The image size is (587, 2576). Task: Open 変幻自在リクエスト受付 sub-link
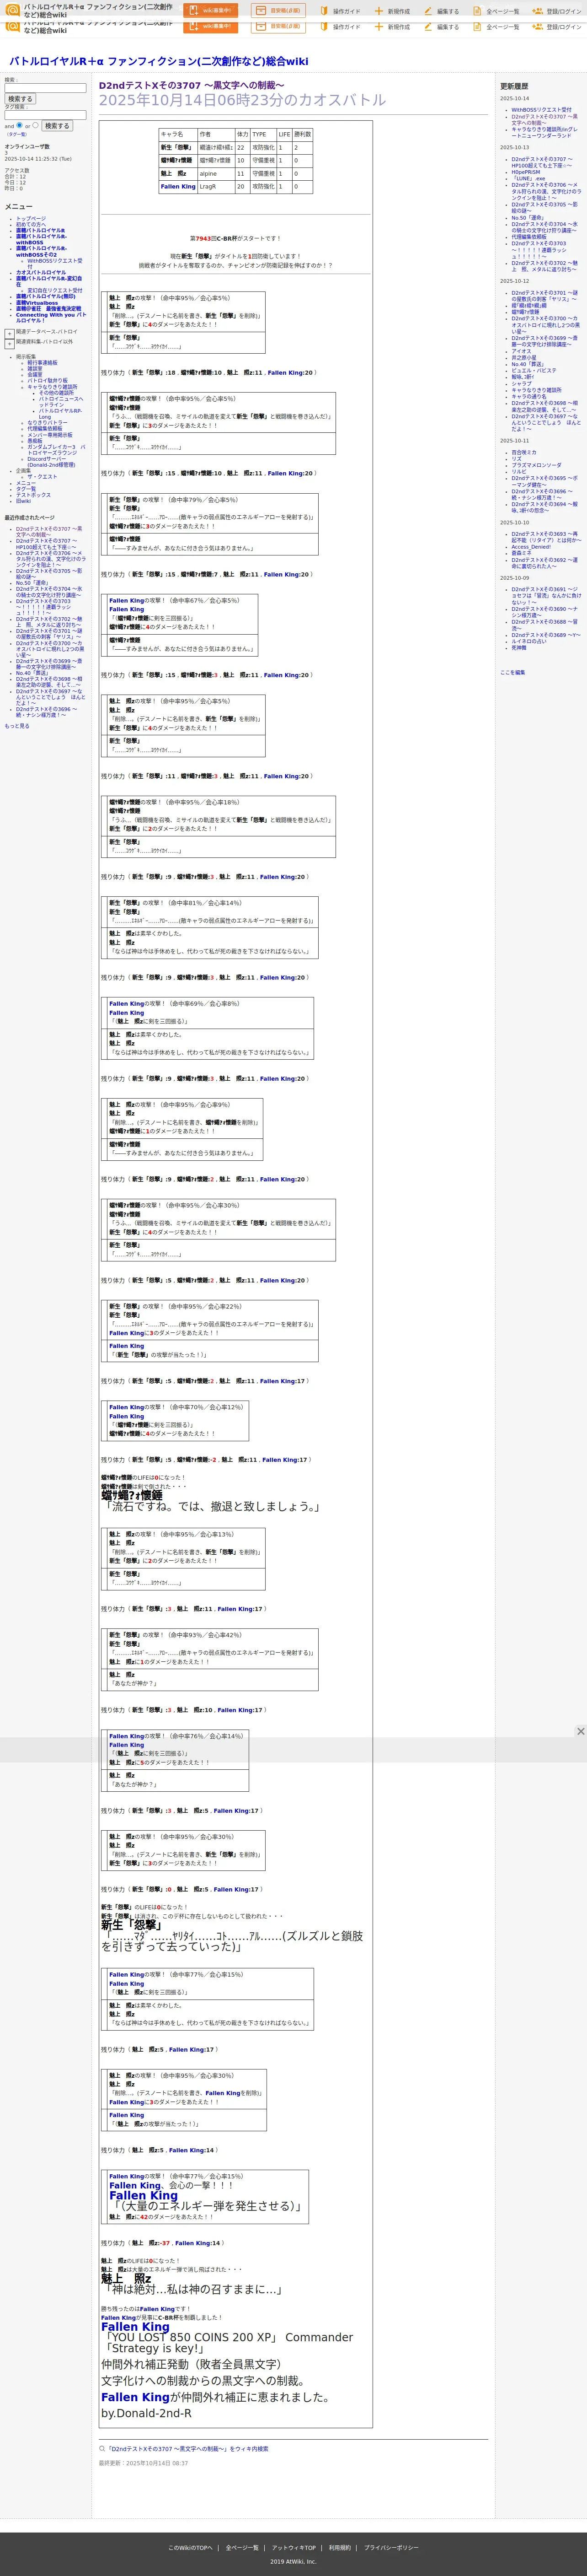(55, 290)
